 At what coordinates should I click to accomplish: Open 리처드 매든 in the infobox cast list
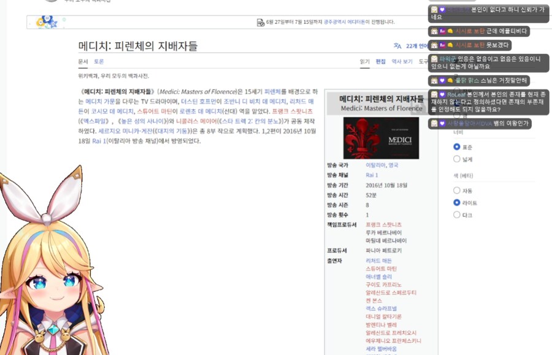(379, 261)
